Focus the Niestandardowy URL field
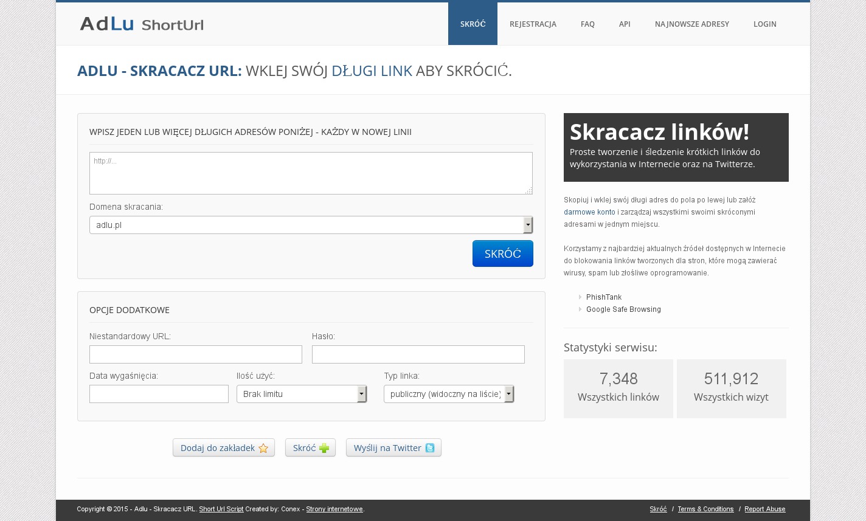Screen dimensions: 866x521 coord(195,354)
